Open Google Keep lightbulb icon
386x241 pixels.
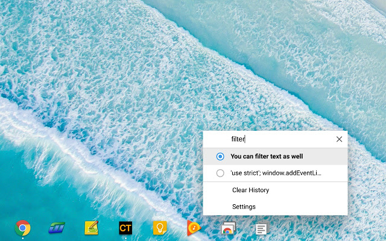tap(160, 228)
